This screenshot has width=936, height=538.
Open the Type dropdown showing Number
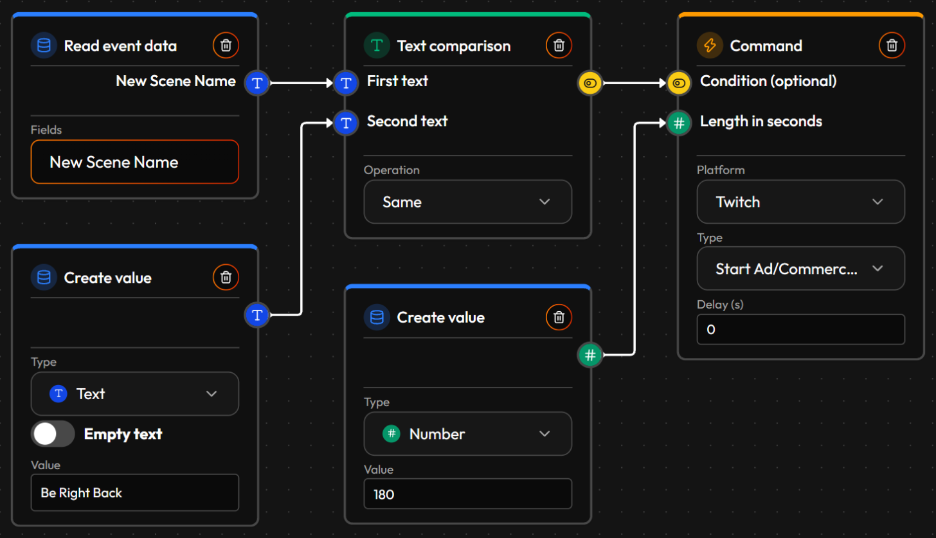[x=468, y=434]
